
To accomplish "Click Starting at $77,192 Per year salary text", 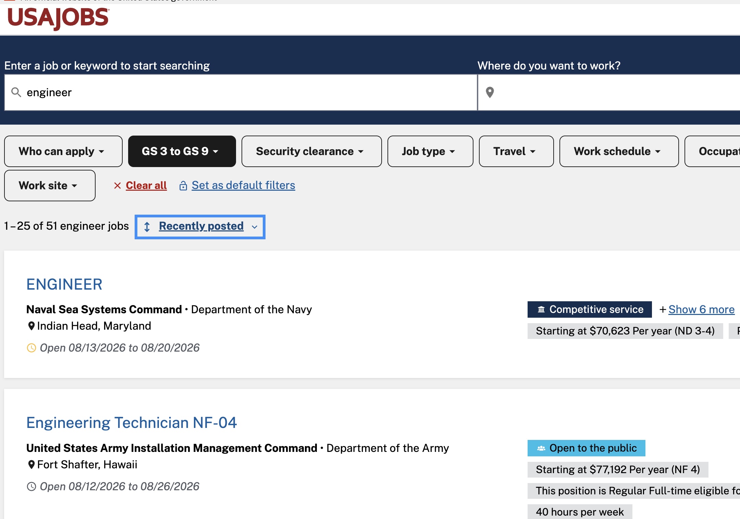I will (x=618, y=470).
